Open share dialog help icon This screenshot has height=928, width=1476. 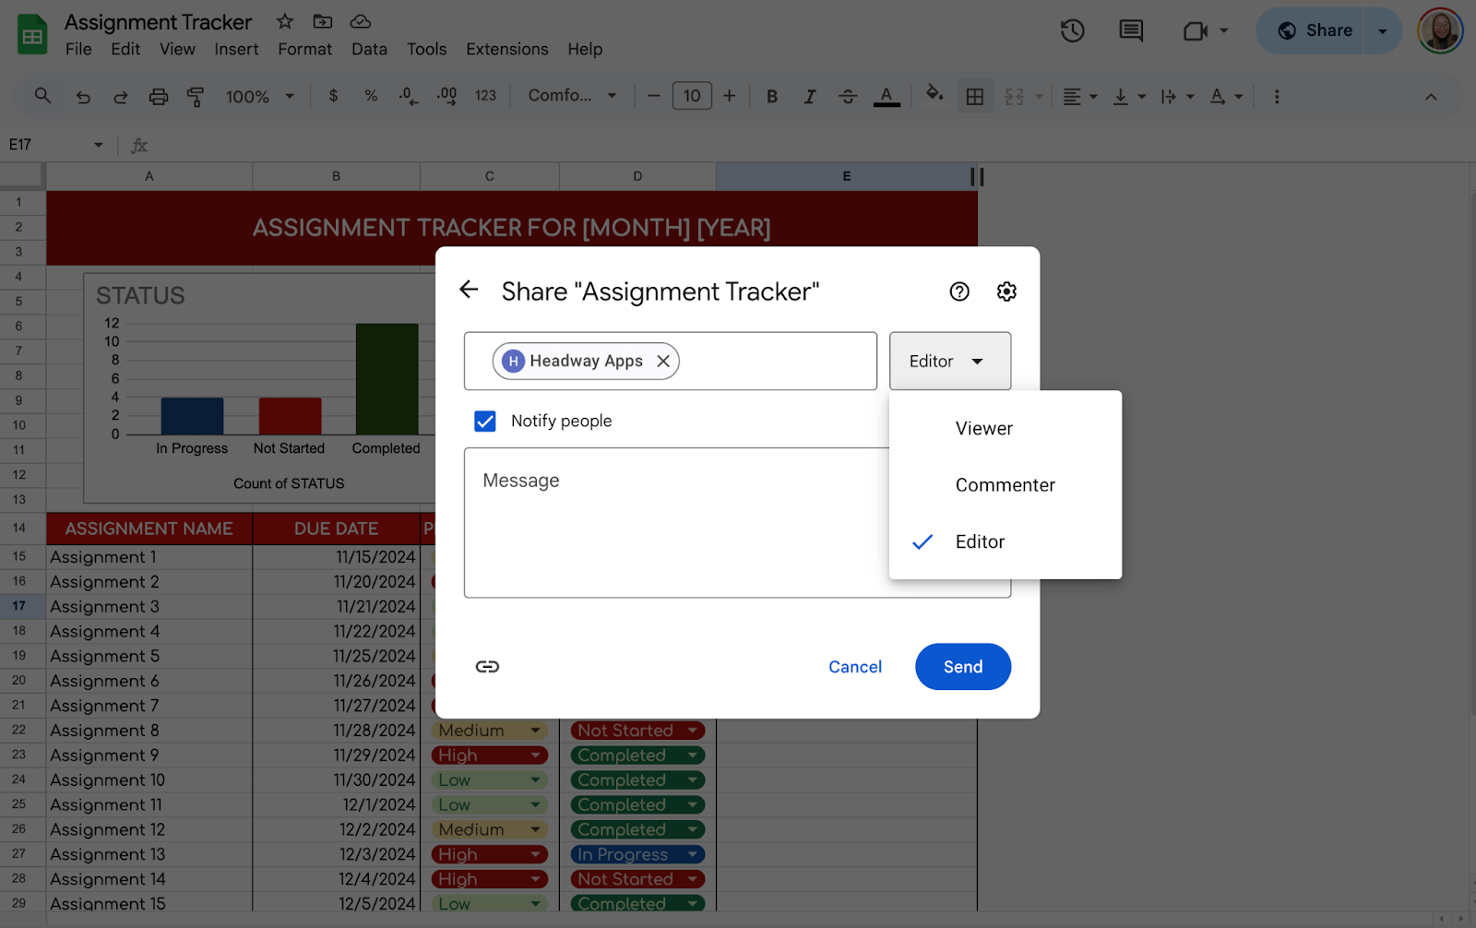959,291
